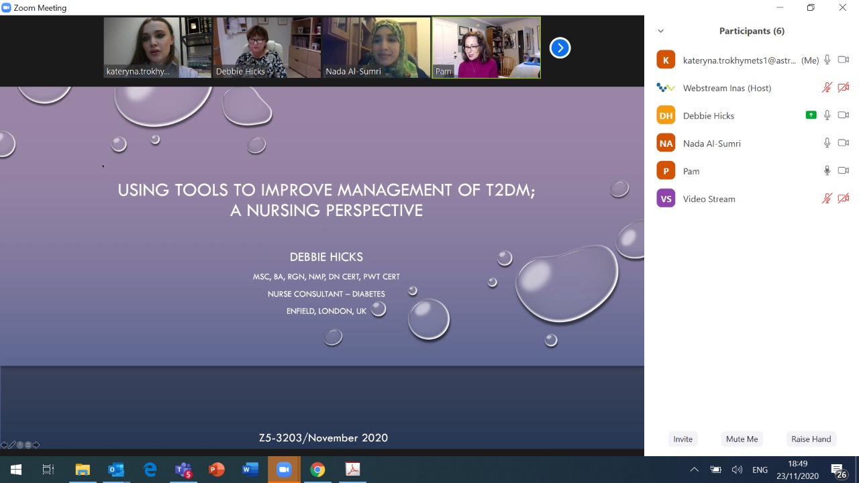The height and width of the screenshot is (483, 859).
Task: Click Debbie Hicks screen share indicator
Action: point(811,115)
